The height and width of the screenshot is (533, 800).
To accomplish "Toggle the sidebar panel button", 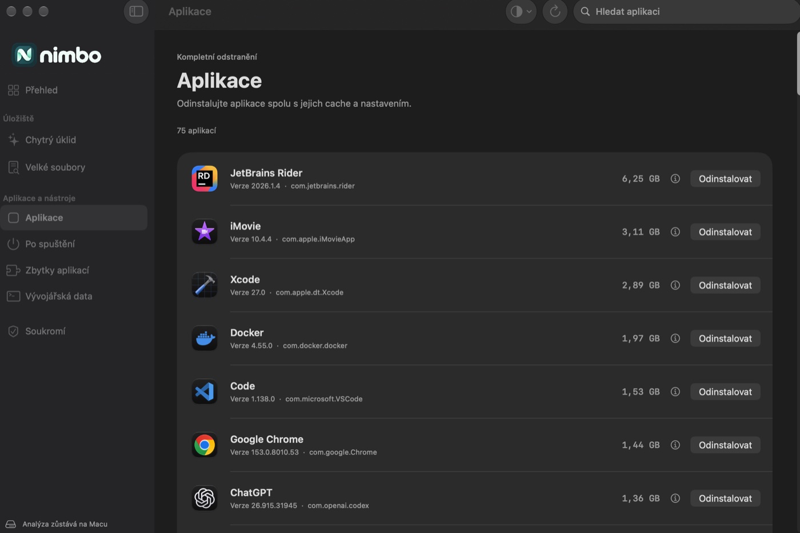I will 136,11.
